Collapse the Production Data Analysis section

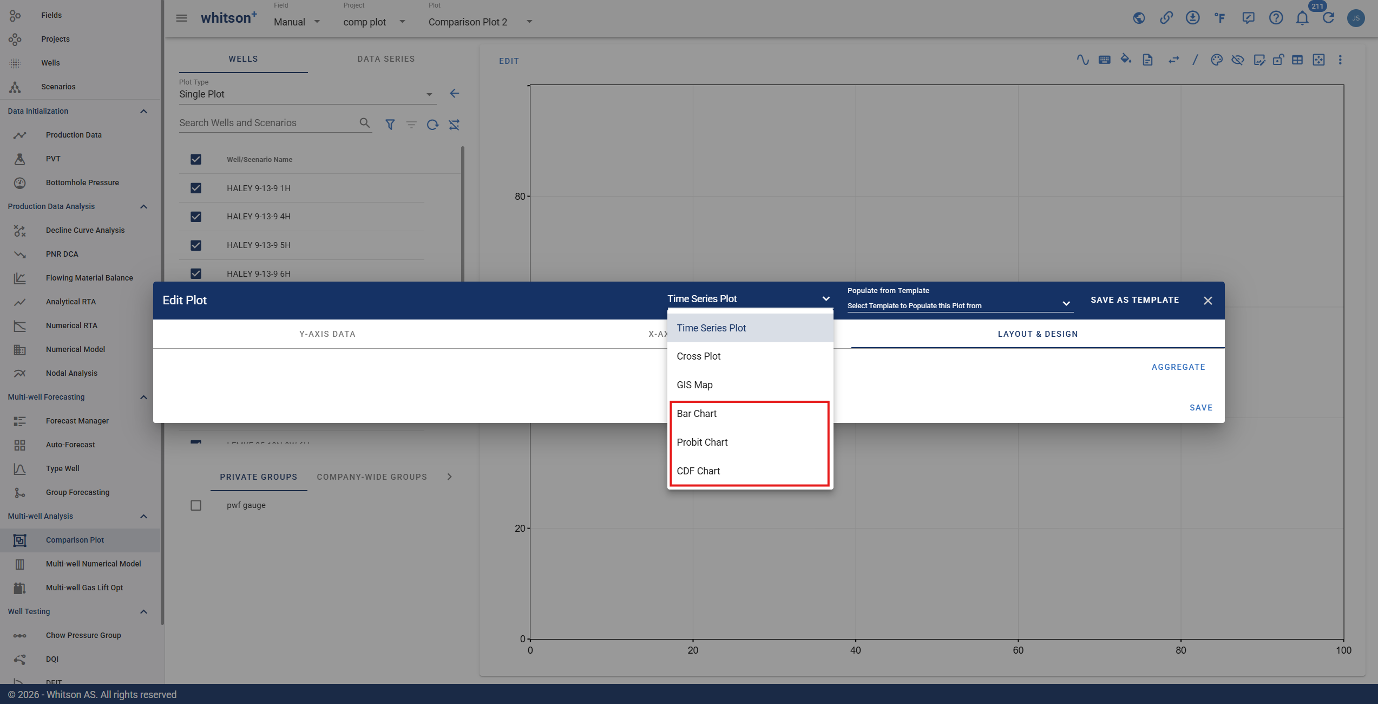click(x=143, y=206)
